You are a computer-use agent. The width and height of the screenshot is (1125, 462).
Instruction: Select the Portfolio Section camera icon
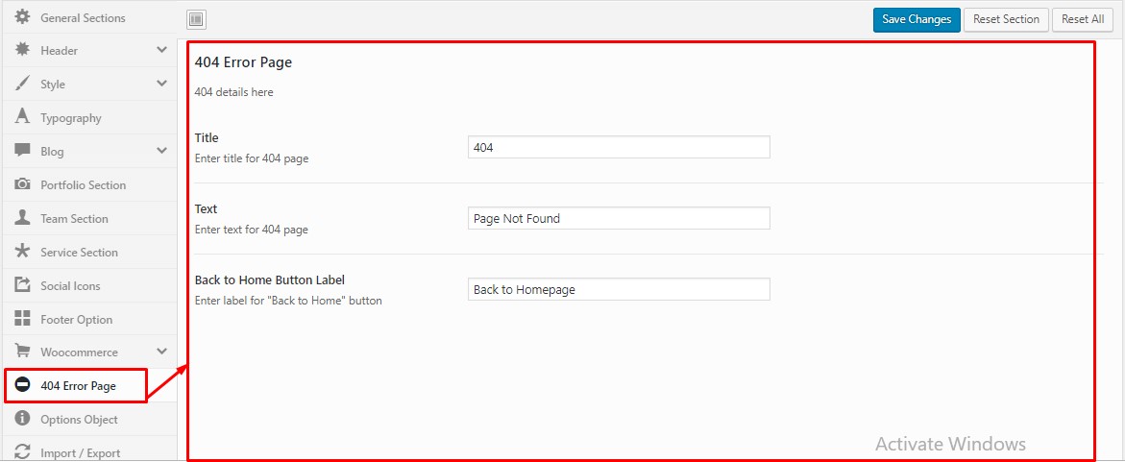(22, 184)
